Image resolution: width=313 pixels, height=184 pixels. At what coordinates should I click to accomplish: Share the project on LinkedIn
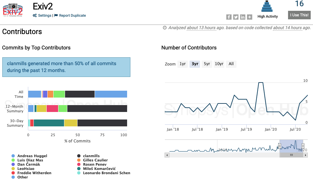pyautogui.click(x=243, y=17)
